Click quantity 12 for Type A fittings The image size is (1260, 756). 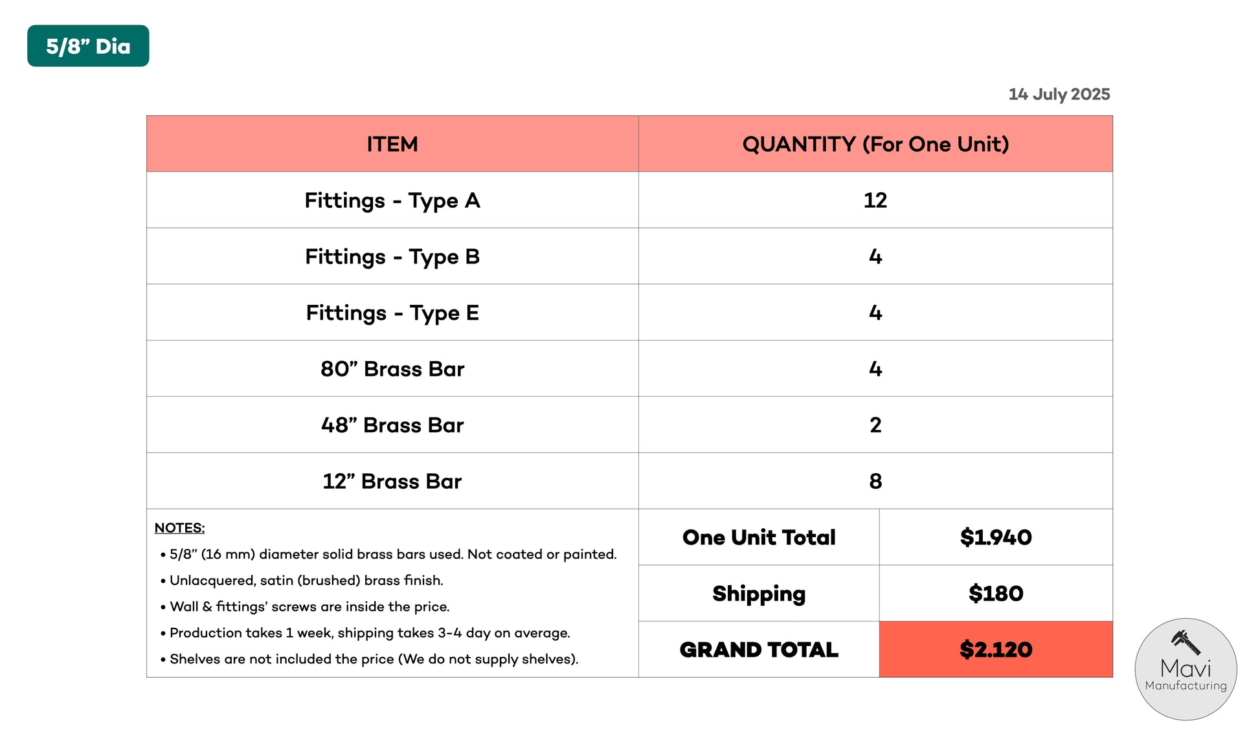[x=875, y=200]
